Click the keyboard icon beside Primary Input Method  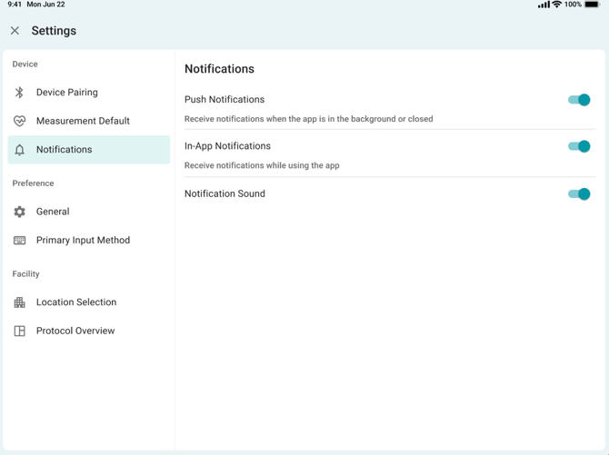19,241
